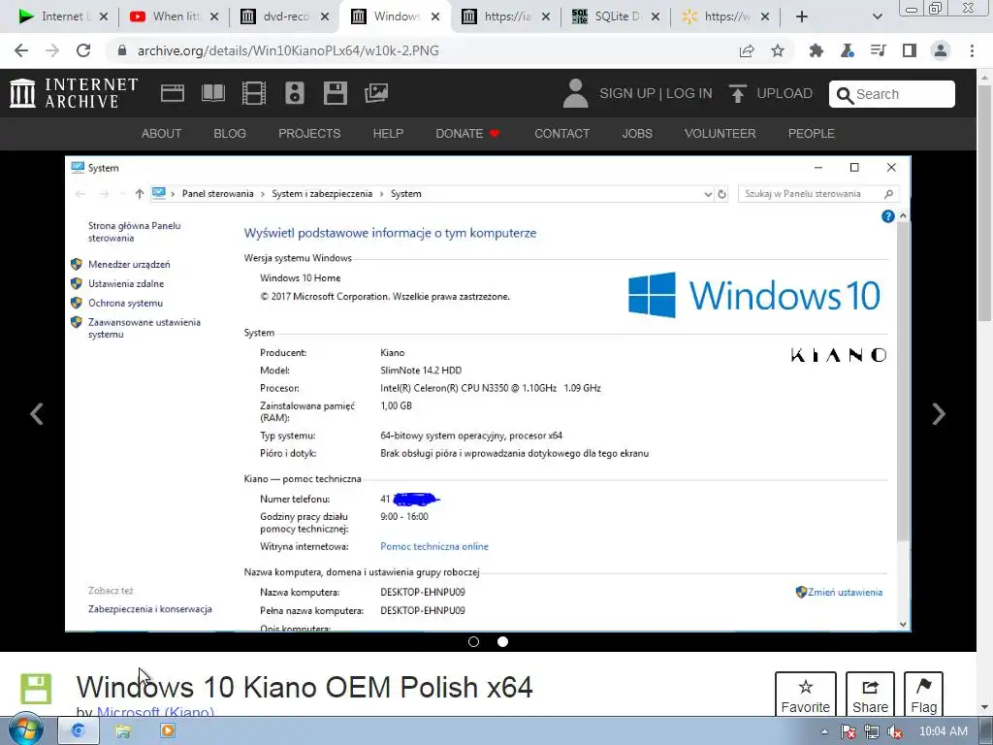Open the Chrome profile avatar

tap(941, 50)
